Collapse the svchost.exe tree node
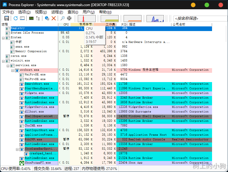The height and width of the screenshot is (172, 228). pyautogui.click(x=12, y=70)
